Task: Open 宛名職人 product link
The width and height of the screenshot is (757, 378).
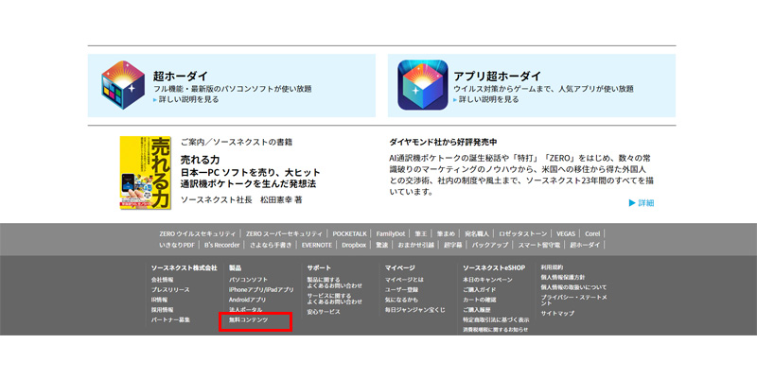Action: click(x=477, y=233)
